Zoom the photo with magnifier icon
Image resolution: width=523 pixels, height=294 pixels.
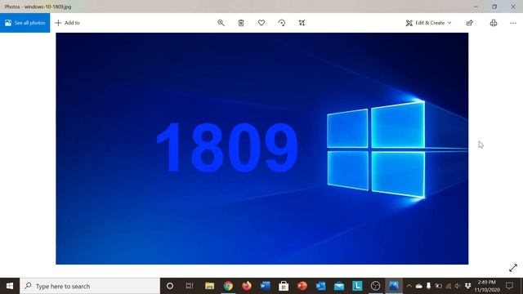point(221,23)
